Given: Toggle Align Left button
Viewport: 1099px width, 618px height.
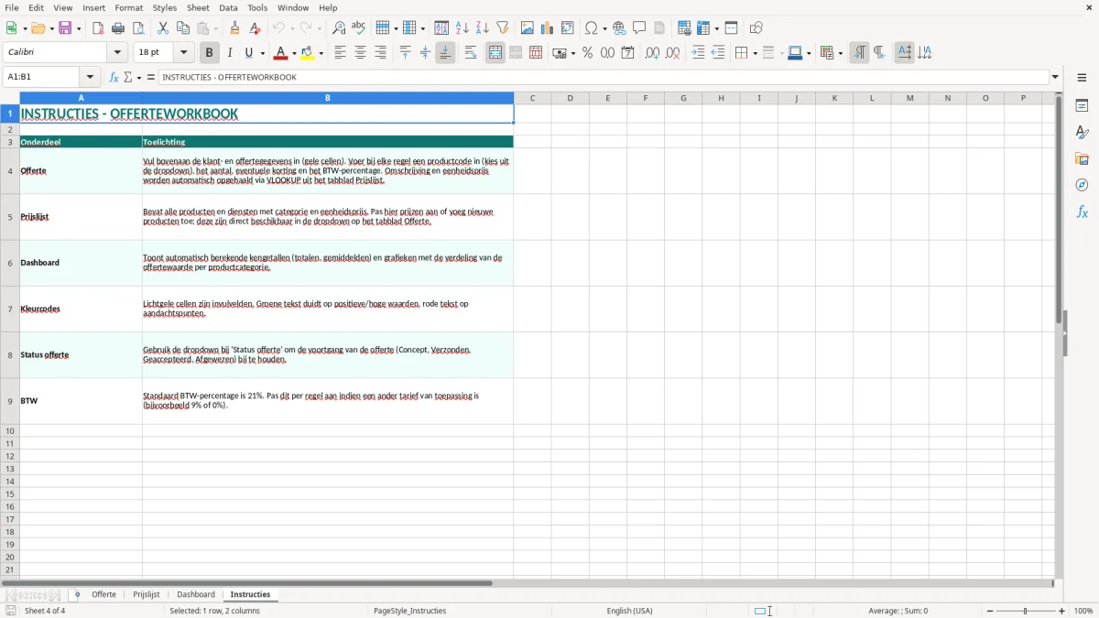Looking at the screenshot, I should 340,53.
